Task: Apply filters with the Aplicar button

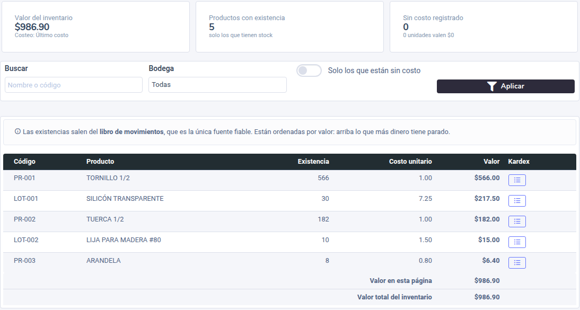Action: pos(505,86)
